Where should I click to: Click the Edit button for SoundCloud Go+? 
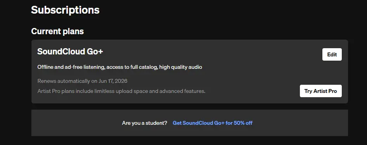(332, 54)
